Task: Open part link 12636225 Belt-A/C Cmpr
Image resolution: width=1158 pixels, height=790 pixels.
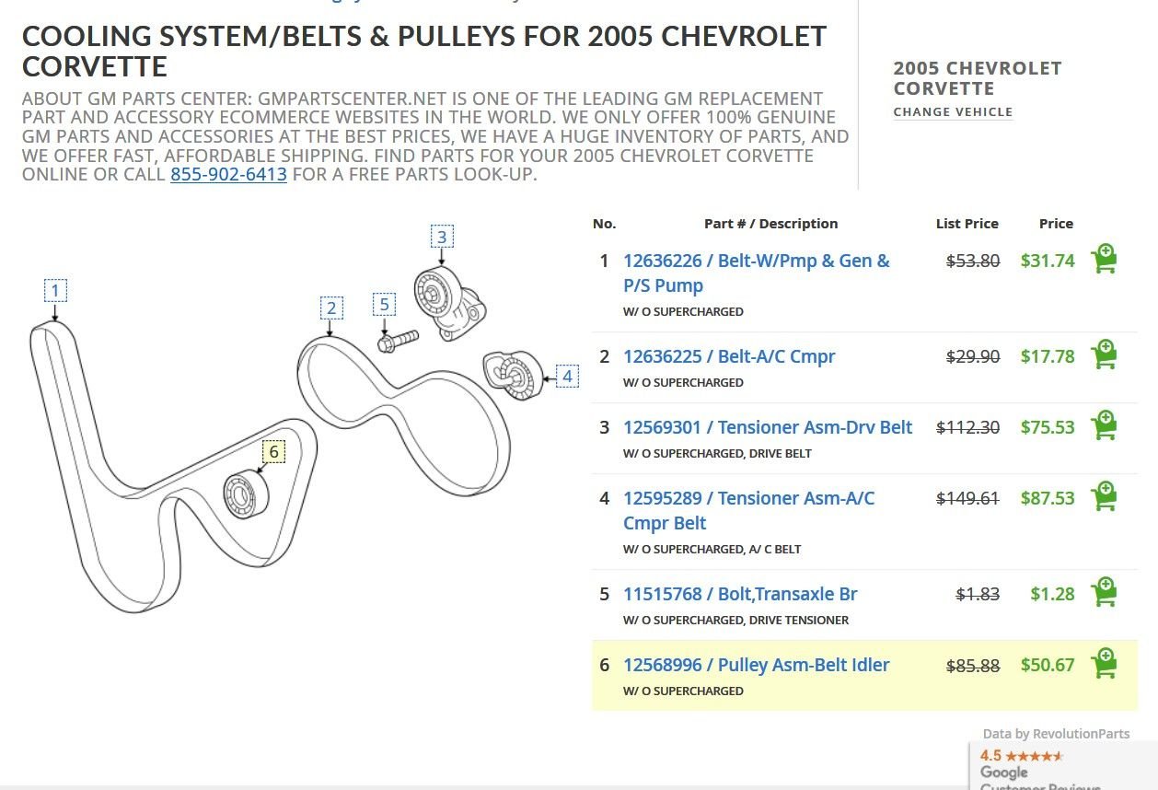Action: [729, 356]
